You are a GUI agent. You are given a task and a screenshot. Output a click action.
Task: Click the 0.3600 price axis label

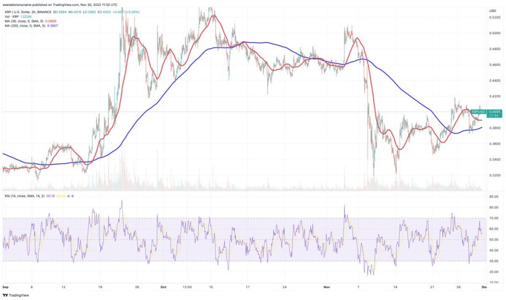(x=495, y=144)
